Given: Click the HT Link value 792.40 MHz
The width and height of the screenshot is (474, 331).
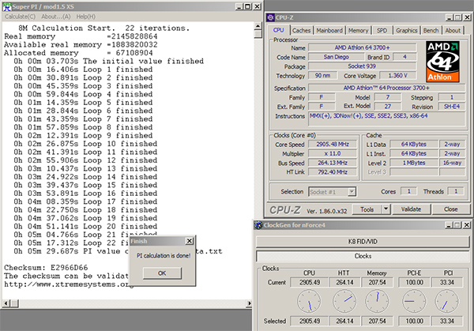Looking at the screenshot, I should coord(333,172).
